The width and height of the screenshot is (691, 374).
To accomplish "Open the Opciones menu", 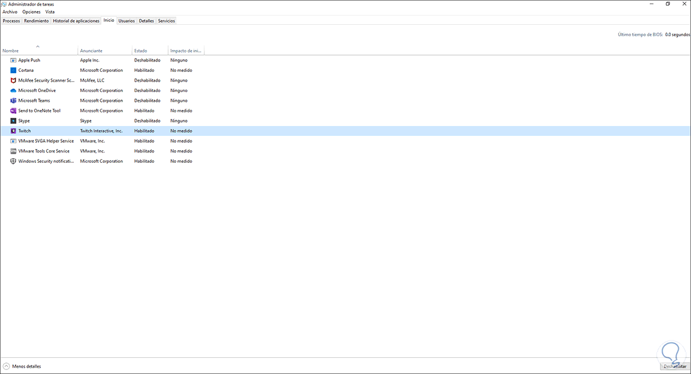I will (x=32, y=12).
